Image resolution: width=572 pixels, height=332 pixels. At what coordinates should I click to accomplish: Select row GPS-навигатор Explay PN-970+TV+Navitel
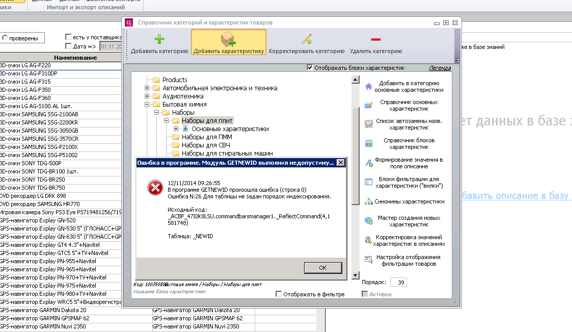tap(61, 277)
